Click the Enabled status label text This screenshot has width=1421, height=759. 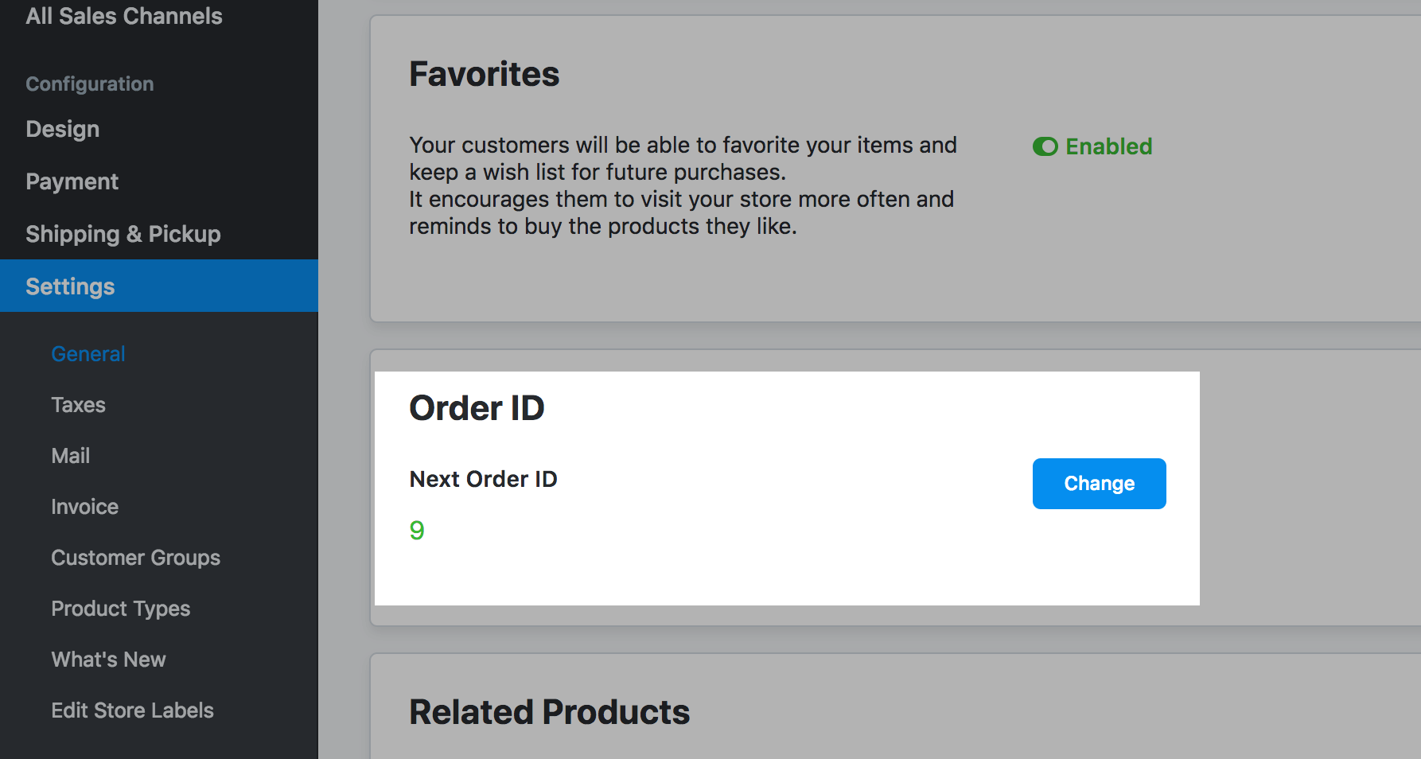click(x=1108, y=146)
